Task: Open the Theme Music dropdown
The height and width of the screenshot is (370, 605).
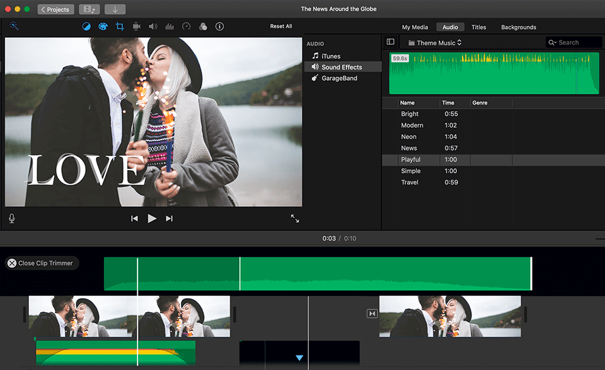Action: pyautogui.click(x=434, y=42)
